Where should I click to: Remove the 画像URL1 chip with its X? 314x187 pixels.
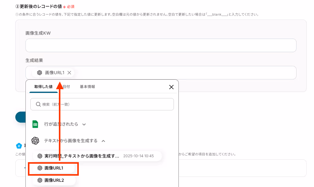pyautogui.click(x=69, y=73)
